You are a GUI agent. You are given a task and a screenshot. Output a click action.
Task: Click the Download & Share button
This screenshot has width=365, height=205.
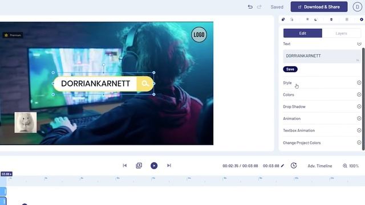(319, 7)
